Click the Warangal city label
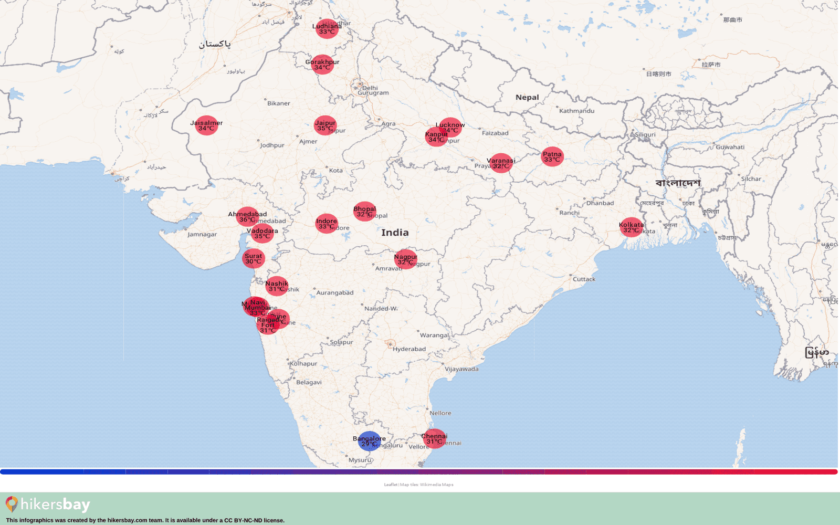The width and height of the screenshot is (840, 525). [x=434, y=335]
